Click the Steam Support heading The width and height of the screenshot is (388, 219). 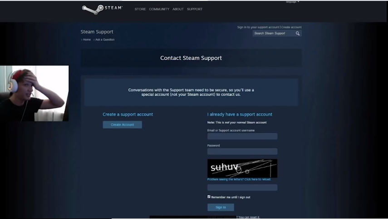(x=97, y=32)
